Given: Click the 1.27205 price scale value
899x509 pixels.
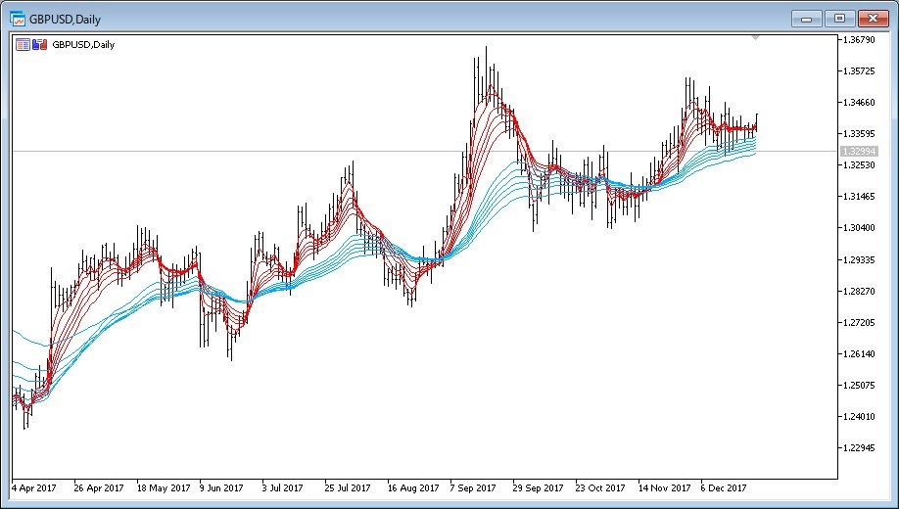Looking at the screenshot, I should [858, 323].
